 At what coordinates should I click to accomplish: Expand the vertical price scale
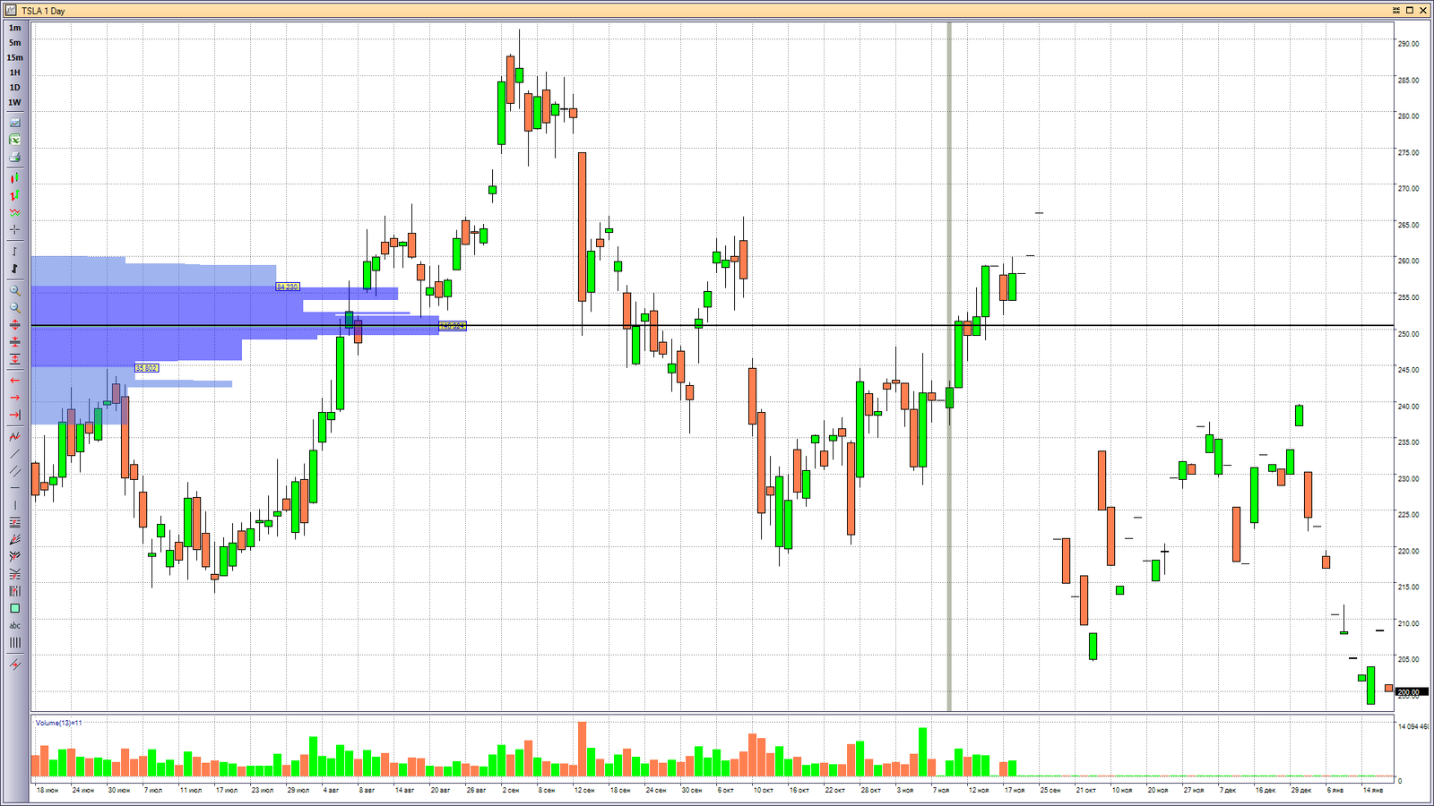click(x=14, y=324)
